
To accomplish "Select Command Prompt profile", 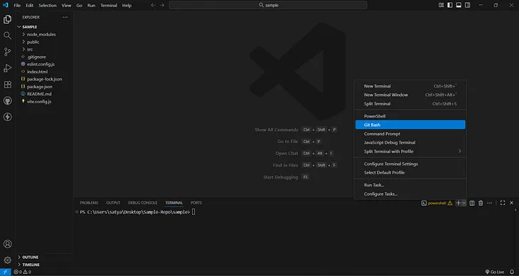I will (x=410, y=134).
